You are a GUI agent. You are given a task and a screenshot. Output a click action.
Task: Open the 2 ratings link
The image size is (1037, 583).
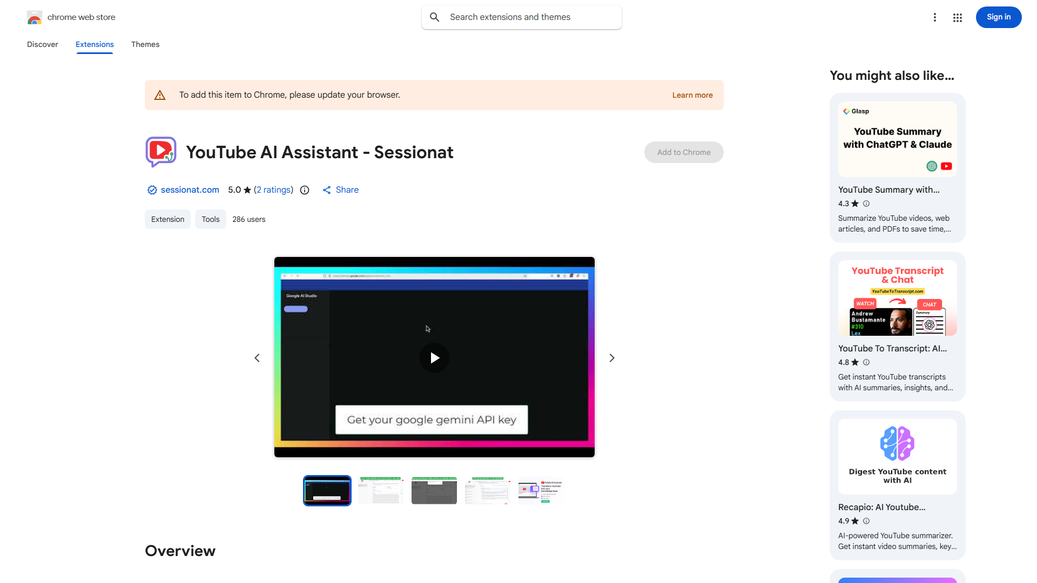click(273, 190)
